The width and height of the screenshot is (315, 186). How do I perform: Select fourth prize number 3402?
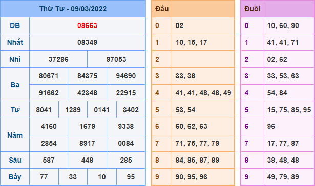tap(131, 110)
